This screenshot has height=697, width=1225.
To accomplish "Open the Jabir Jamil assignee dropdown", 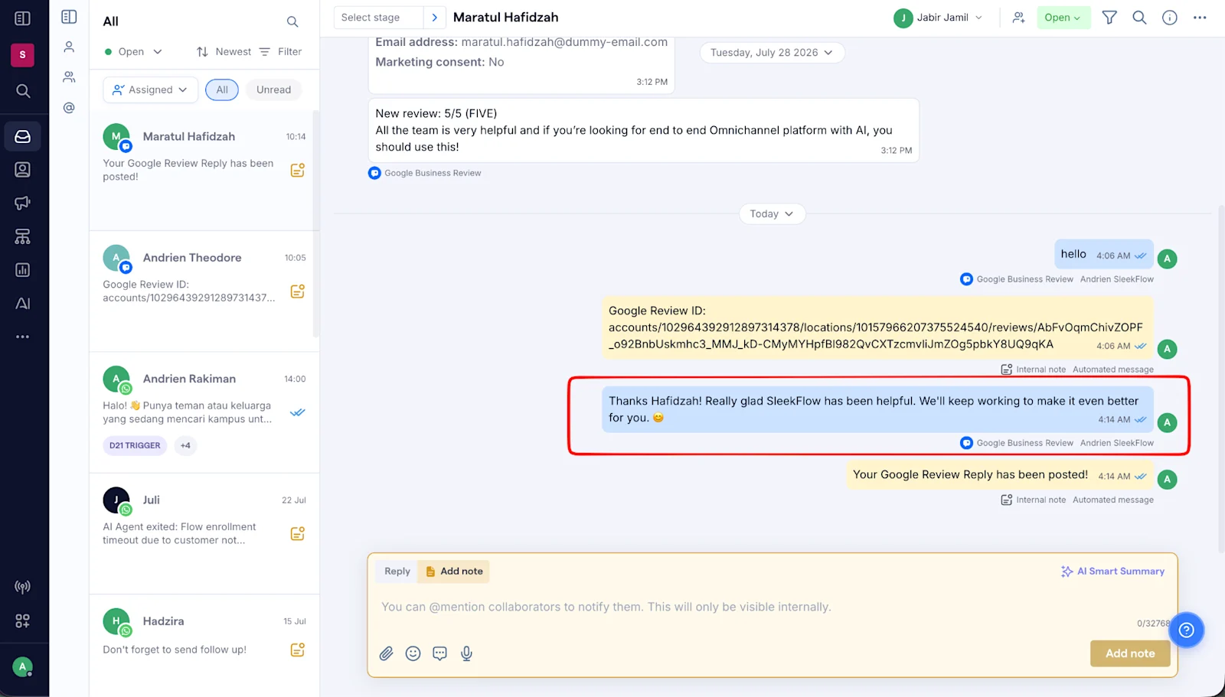I will [x=939, y=18].
